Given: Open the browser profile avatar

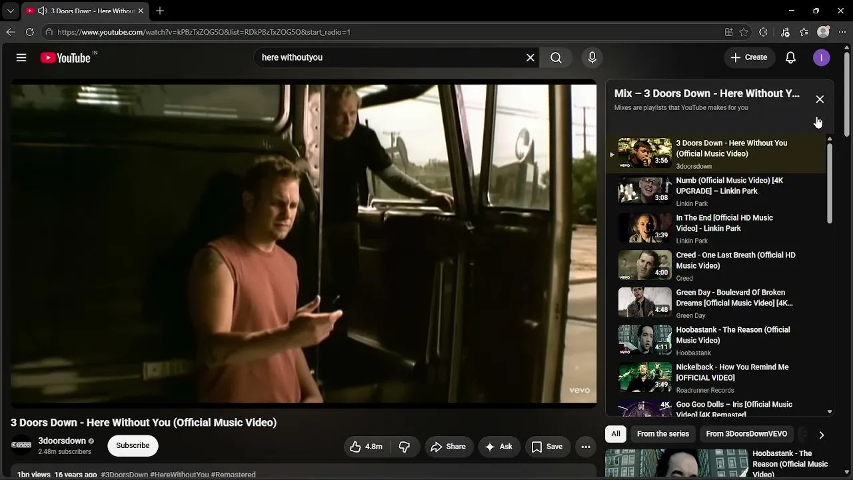Looking at the screenshot, I should [824, 32].
